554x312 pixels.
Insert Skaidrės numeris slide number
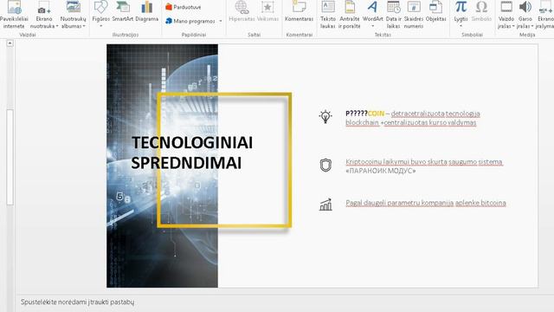[414, 15]
